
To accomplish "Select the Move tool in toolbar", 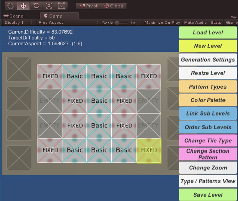I will coord(23,6).
